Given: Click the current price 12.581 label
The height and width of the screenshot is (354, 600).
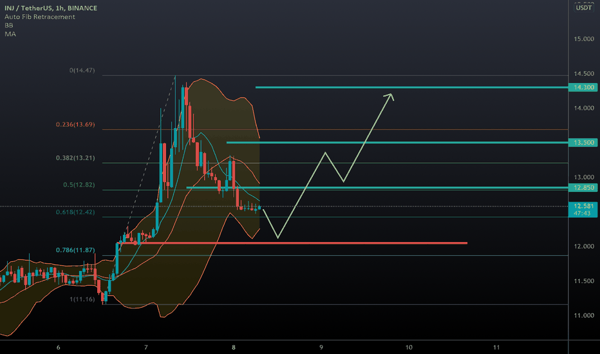Looking at the screenshot, I should click(583, 209).
